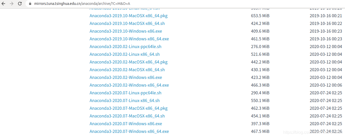Download Anaconda3-2020.07-Linux-x86_64.sh
Screen dimensions: 345x137
click(125, 101)
